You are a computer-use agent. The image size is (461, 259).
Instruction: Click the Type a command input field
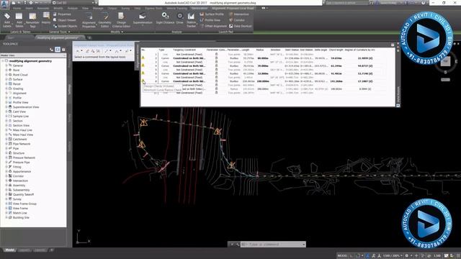(x=272, y=245)
